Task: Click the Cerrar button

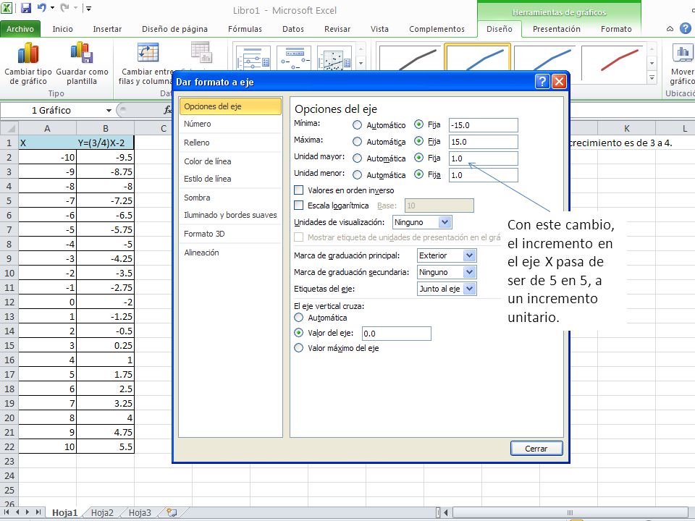Action: tap(536, 449)
